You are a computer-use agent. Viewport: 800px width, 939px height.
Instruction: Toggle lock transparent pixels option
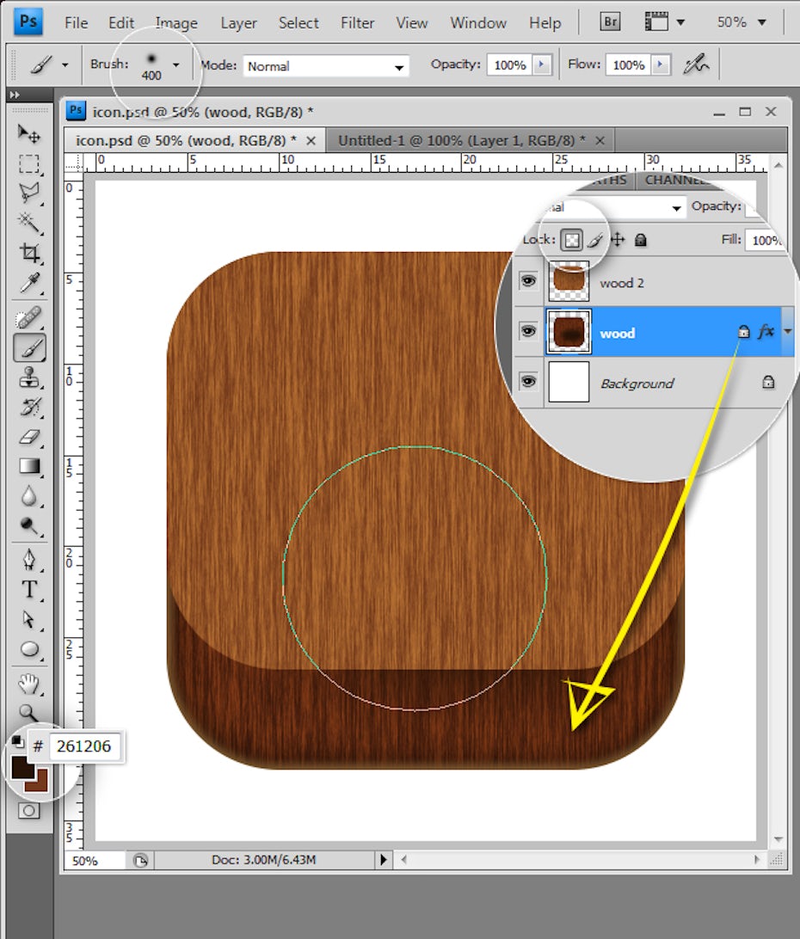click(x=571, y=241)
